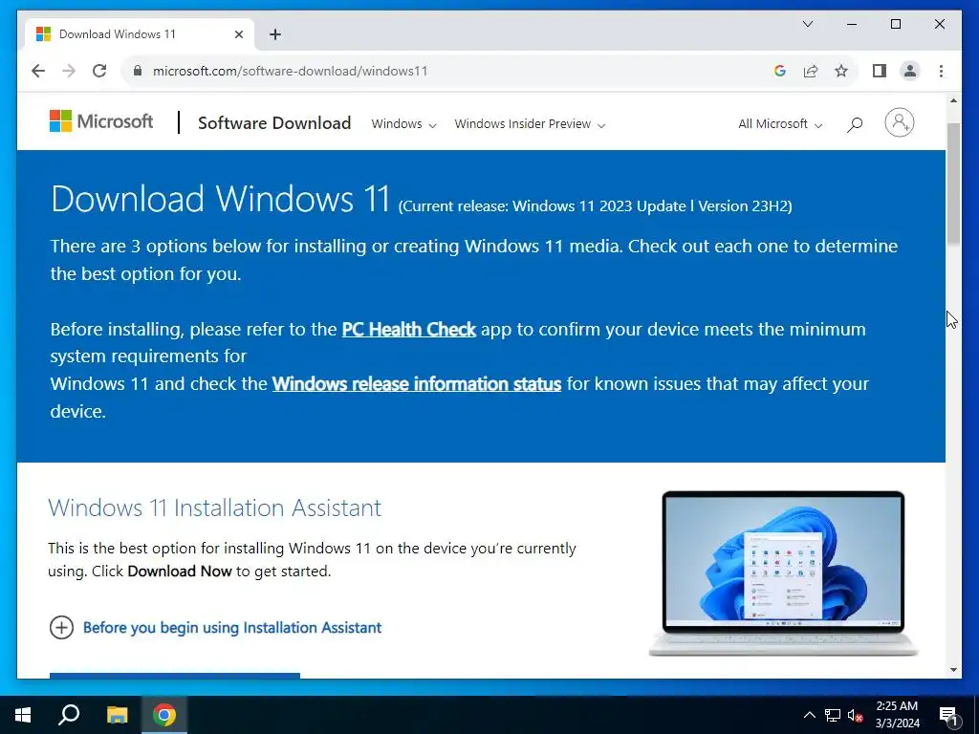This screenshot has width=979, height=734.
Task: Click the Windows 11 Installation Assistant heading
Action: point(215,507)
